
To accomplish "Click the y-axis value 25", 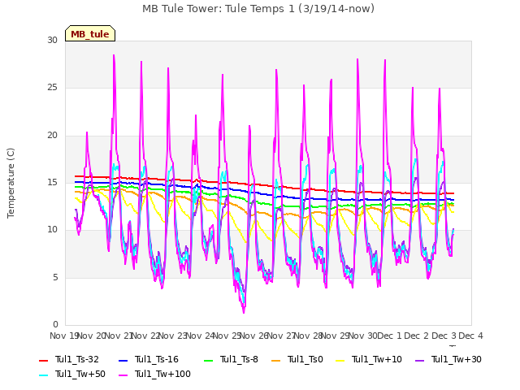I will pos(52,88).
